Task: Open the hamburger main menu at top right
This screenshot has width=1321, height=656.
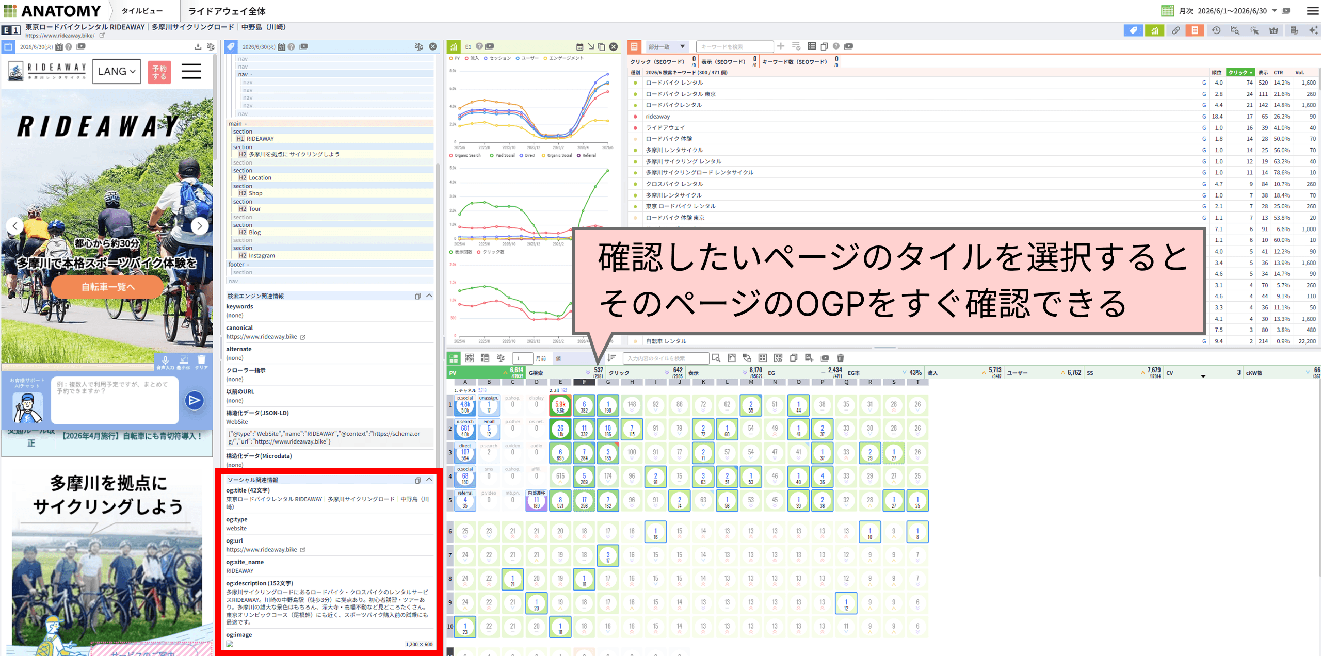Action: click(1312, 11)
